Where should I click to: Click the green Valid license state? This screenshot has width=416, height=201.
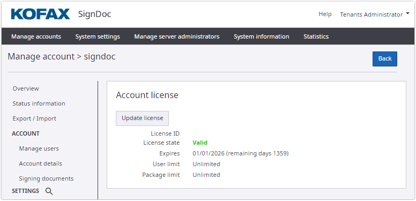coord(200,143)
